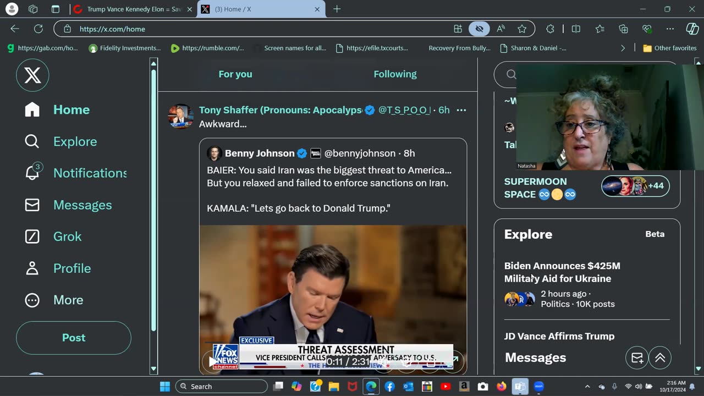Screen dimensions: 704x396
Task: Start Read aloud from address bar
Action: pos(501,29)
